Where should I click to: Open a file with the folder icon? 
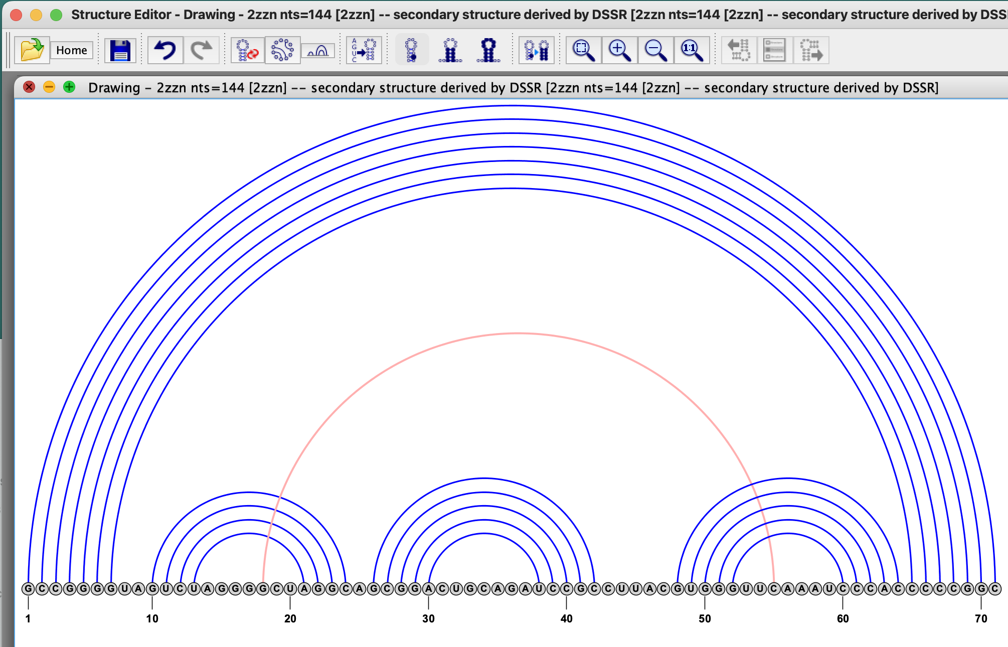point(32,50)
